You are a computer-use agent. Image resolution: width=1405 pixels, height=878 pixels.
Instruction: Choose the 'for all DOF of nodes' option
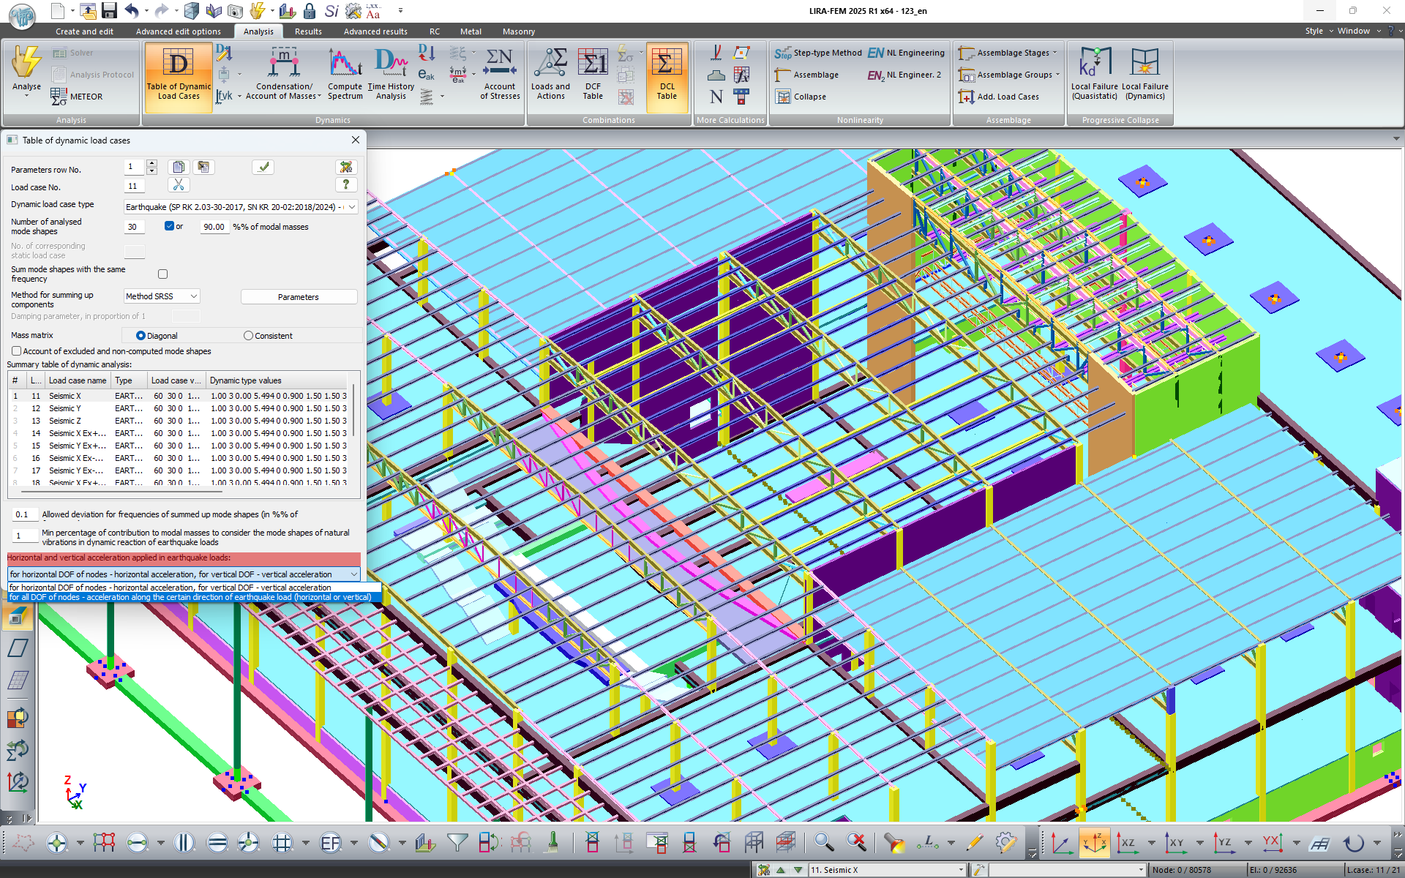190,598
